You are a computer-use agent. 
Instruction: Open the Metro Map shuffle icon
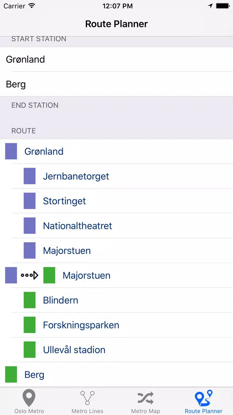click(x=145, y=398)
